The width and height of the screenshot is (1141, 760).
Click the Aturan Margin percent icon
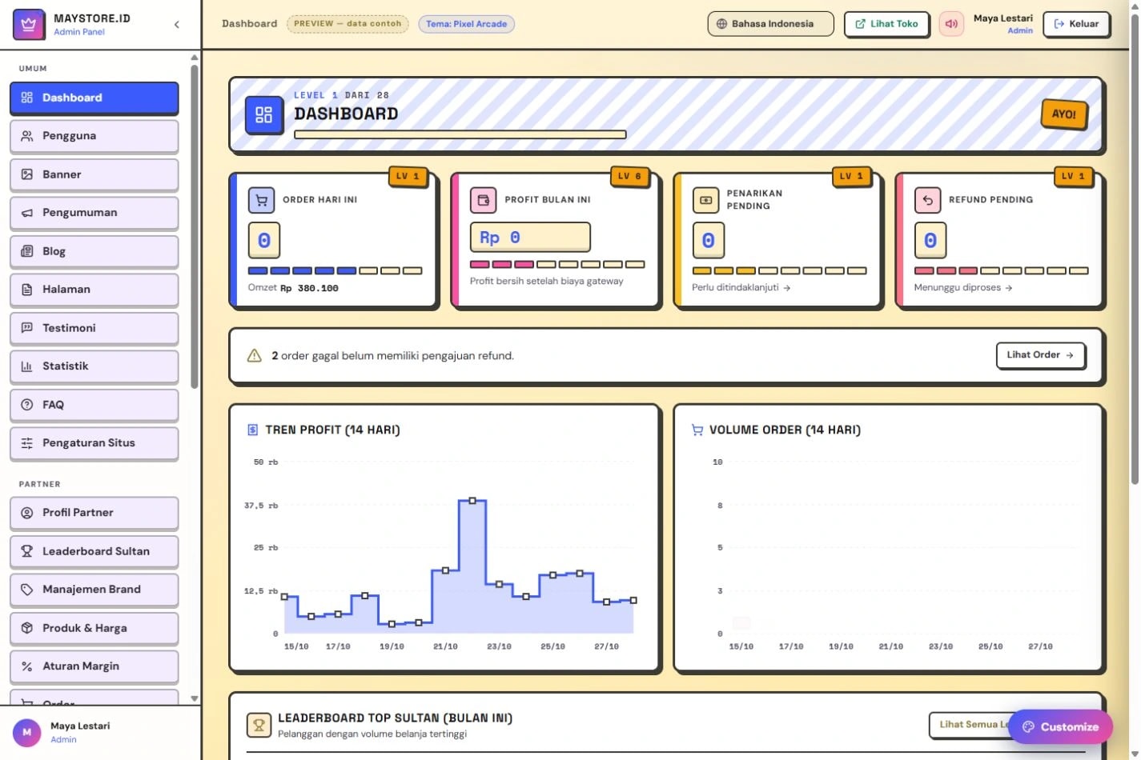[27, 666]
